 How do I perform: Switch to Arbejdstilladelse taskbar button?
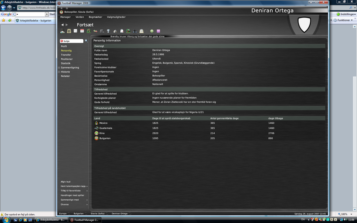[51, 220]
